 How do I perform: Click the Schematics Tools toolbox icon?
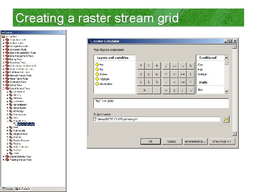7,82
